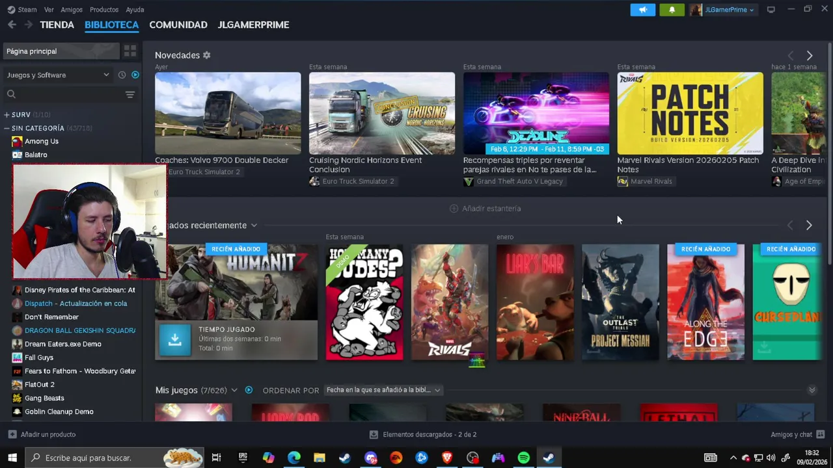The image size is (833, 468).
Task: Open ORDENAR POR sort dropdown
Action: 383,390
